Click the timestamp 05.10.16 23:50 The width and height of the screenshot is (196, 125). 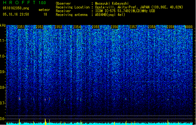[x=16, y=14]
